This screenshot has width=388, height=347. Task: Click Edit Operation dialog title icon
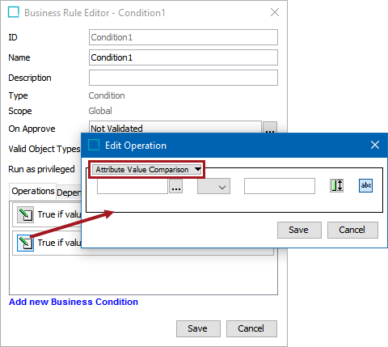[x=94, y=145]
